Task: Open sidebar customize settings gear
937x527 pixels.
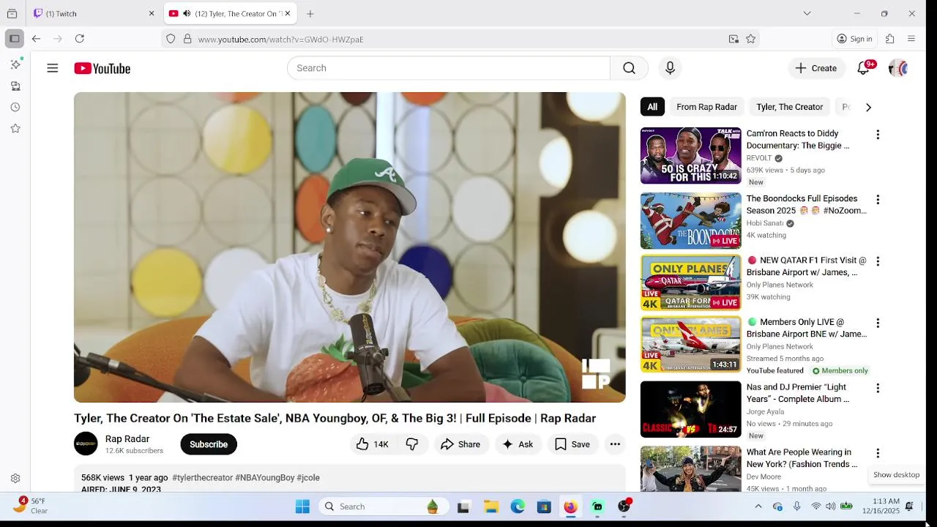Action: (15, 479)
